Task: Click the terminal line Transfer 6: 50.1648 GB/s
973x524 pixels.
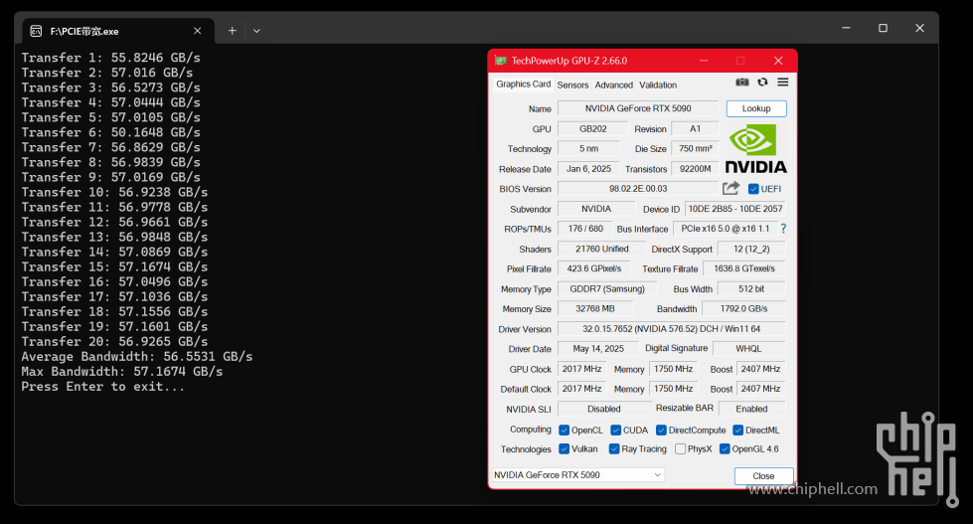Action: coord(110,132)
